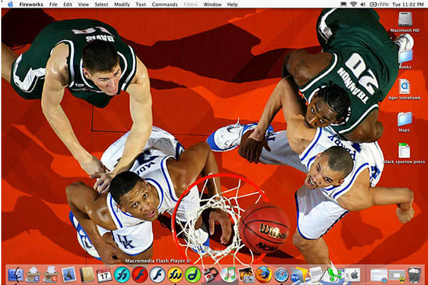The width and height of the screenshot is (428, 285).
Task: Click the Wi-Fi status icon in menu bar
Action: click(353, 4)
